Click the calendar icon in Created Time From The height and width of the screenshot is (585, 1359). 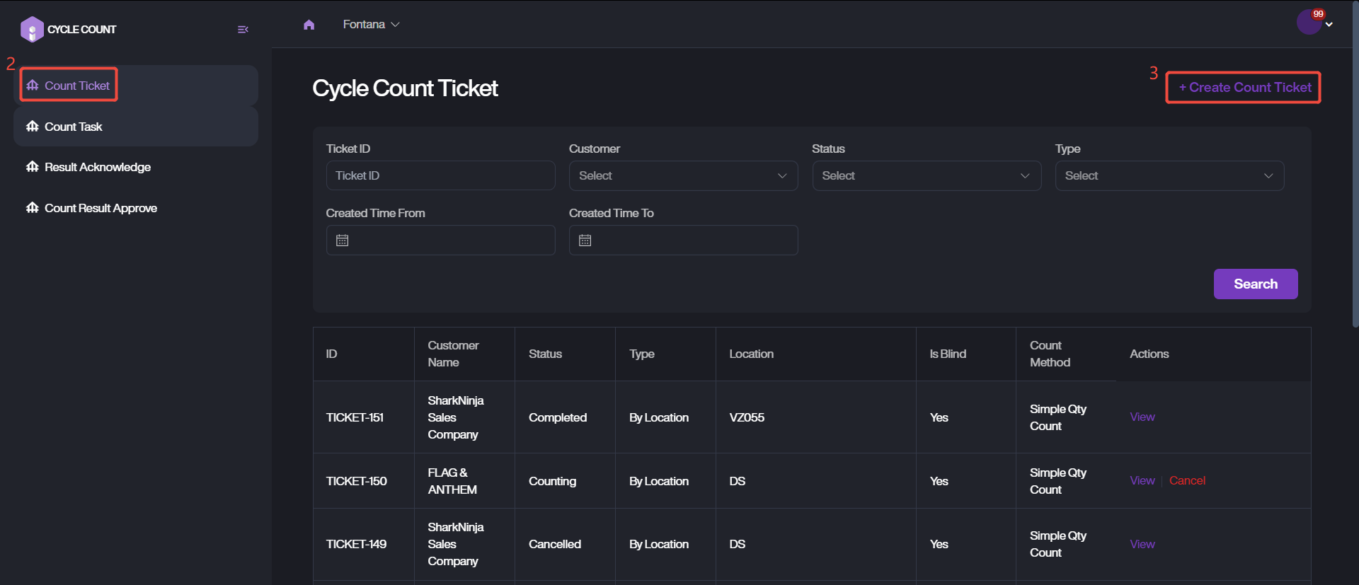pos(343,241)
